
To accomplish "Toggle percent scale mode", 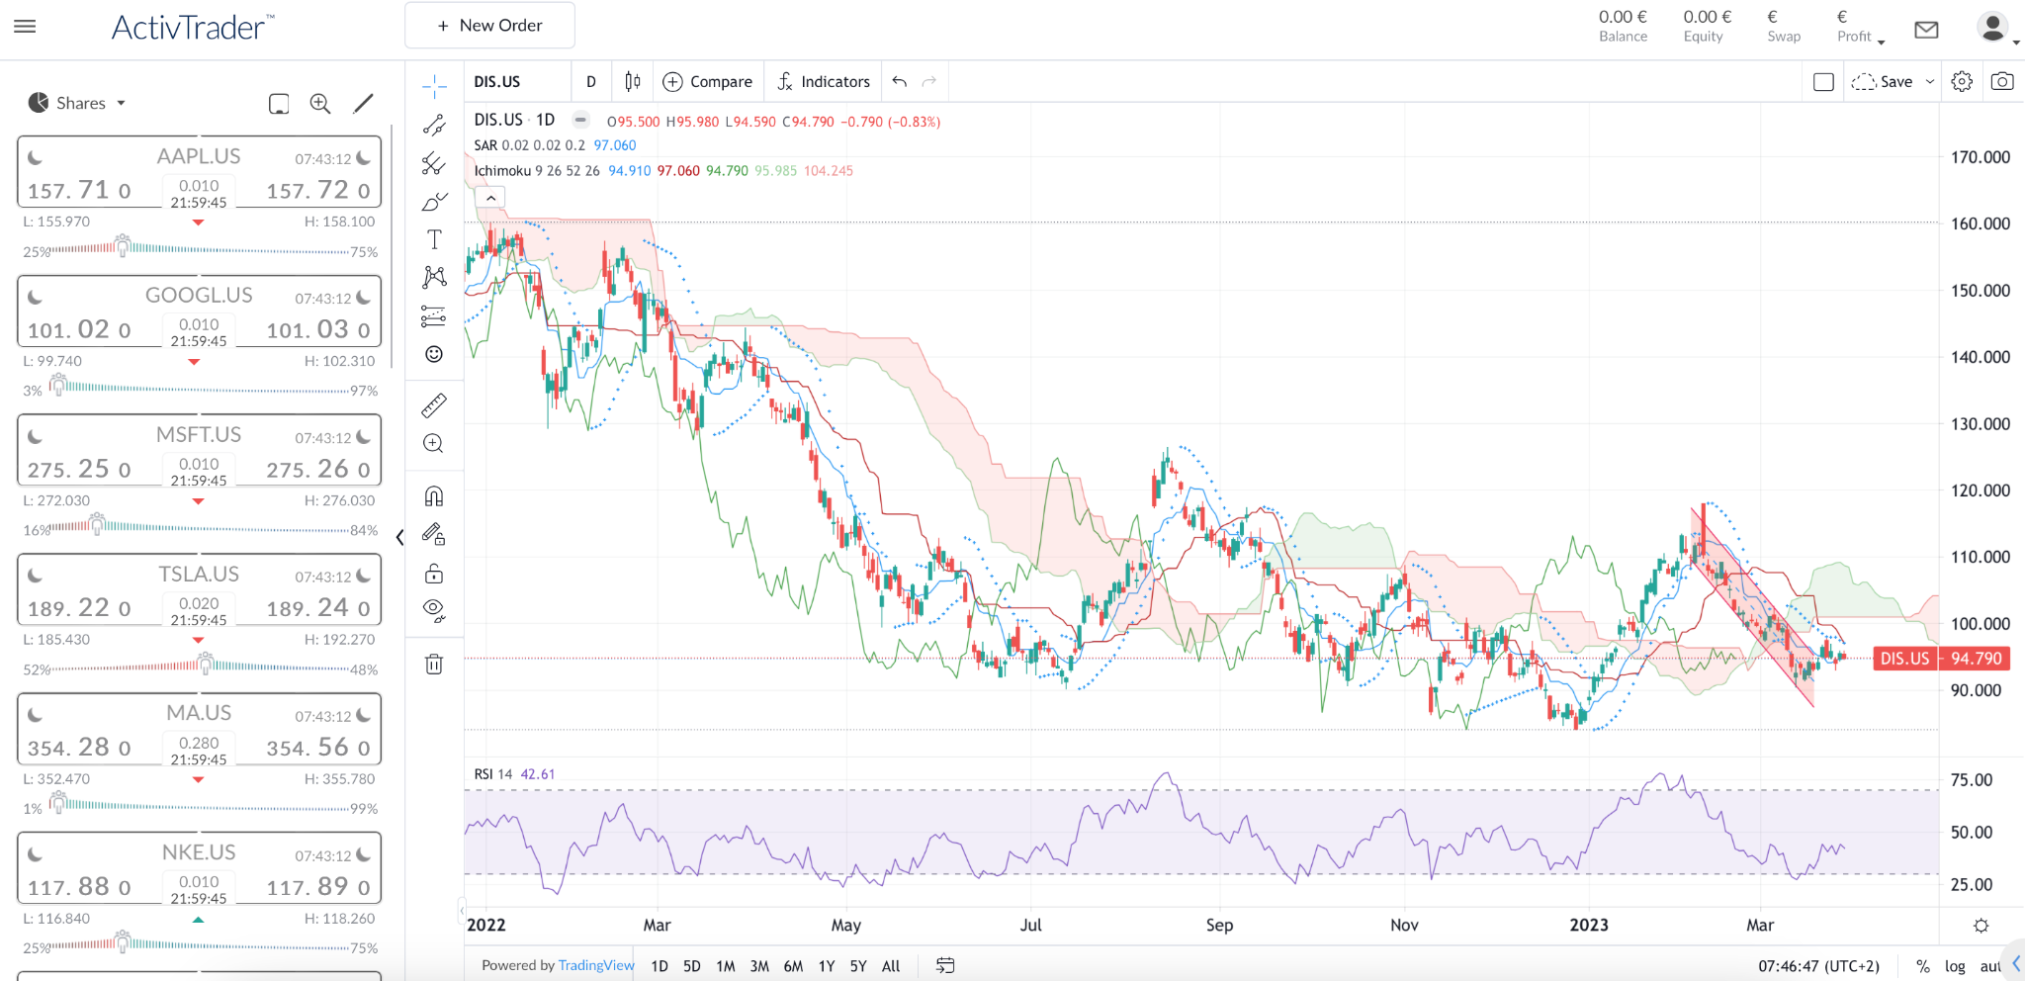I will pos(1923,966).
